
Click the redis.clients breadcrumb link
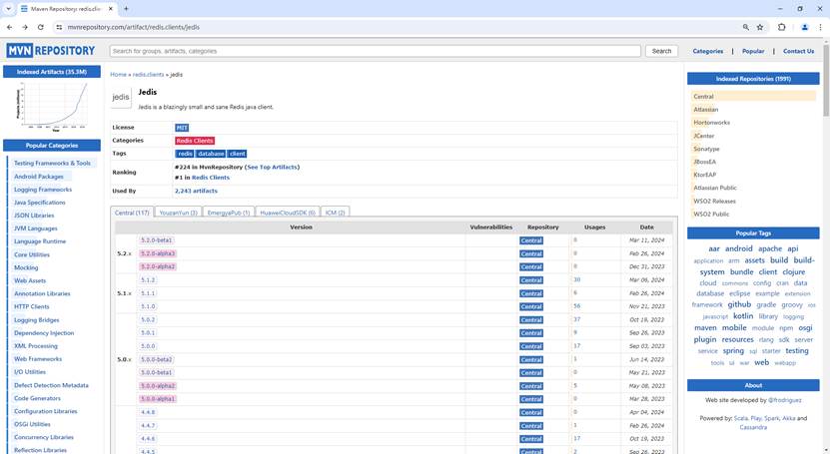coord(148,75)
